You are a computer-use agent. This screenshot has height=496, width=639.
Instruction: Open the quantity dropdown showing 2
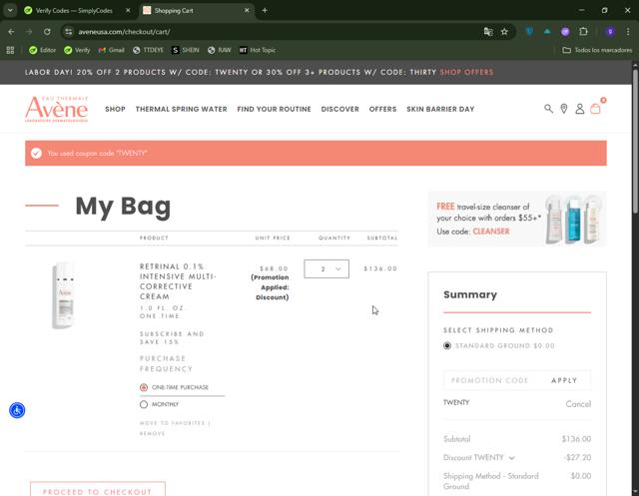click(326, 268)
